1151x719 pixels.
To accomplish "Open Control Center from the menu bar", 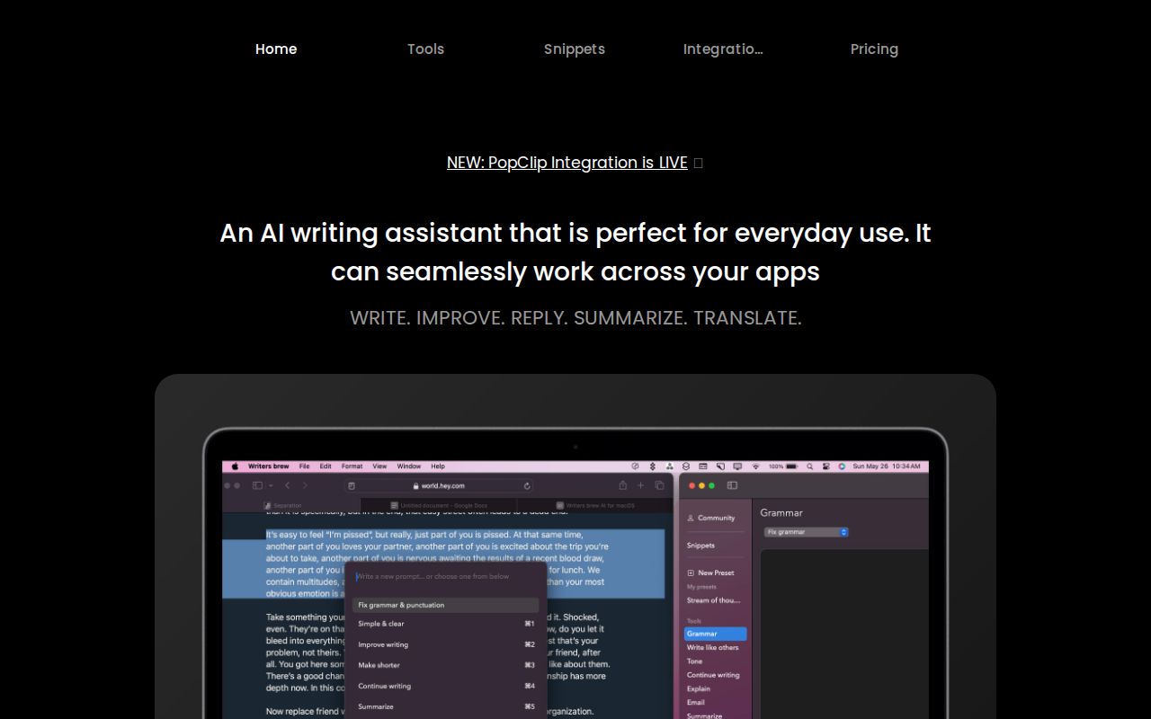I will click(x=825, y=466).
